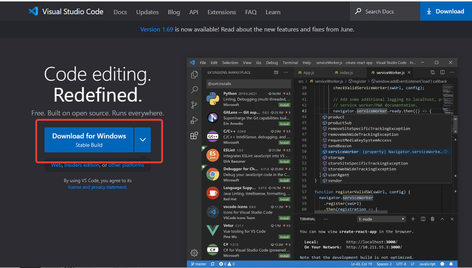
Task: Go to Updates in the site navigation
Action: pos(147,12)
